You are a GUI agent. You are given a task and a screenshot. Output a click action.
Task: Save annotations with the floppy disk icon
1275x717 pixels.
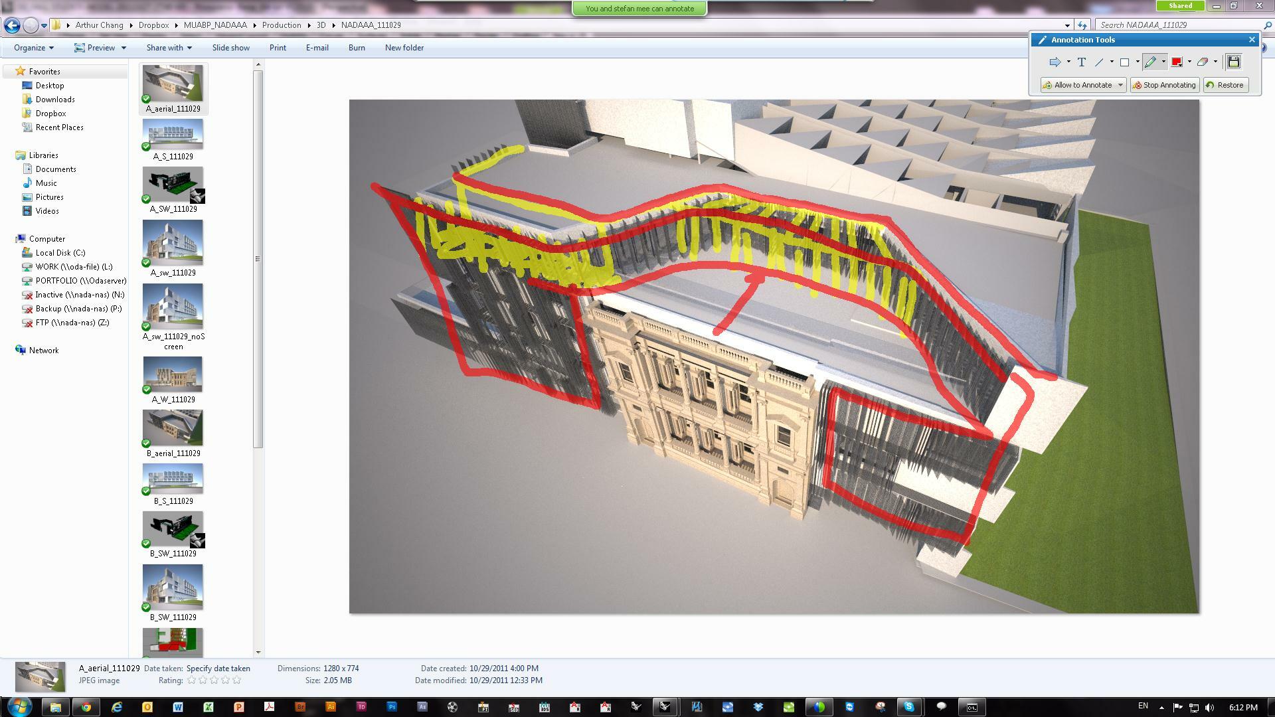tap(1233, 62)
